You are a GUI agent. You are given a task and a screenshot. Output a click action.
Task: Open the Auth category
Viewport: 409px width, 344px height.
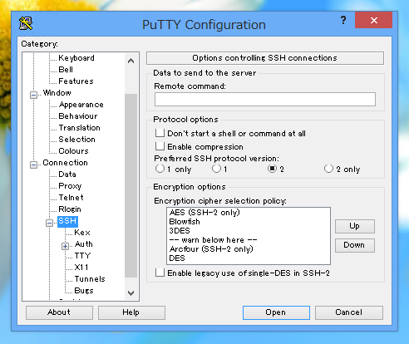[83, 244]
